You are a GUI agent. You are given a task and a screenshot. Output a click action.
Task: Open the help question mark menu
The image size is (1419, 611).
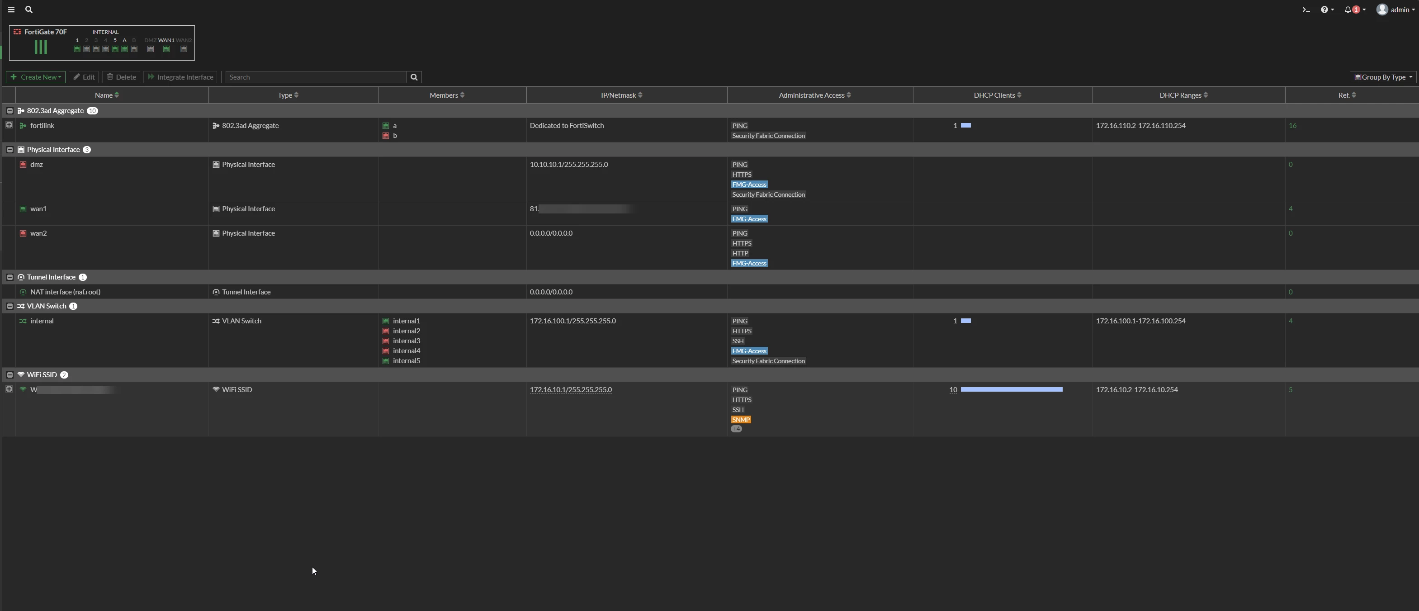(1326, 9)
